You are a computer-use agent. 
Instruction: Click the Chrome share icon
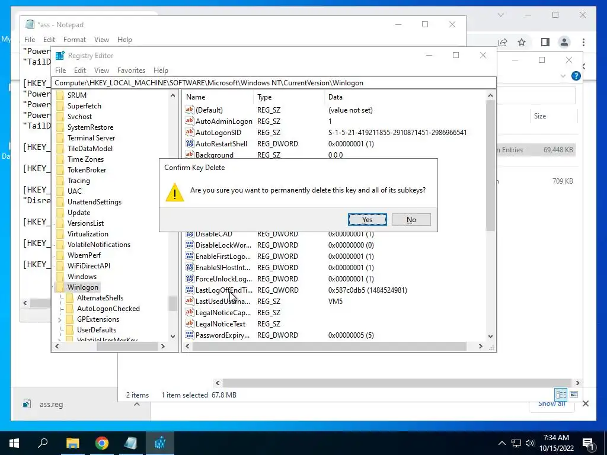coord(503,42)
